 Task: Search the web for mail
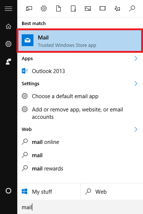(x=80, y=155)
